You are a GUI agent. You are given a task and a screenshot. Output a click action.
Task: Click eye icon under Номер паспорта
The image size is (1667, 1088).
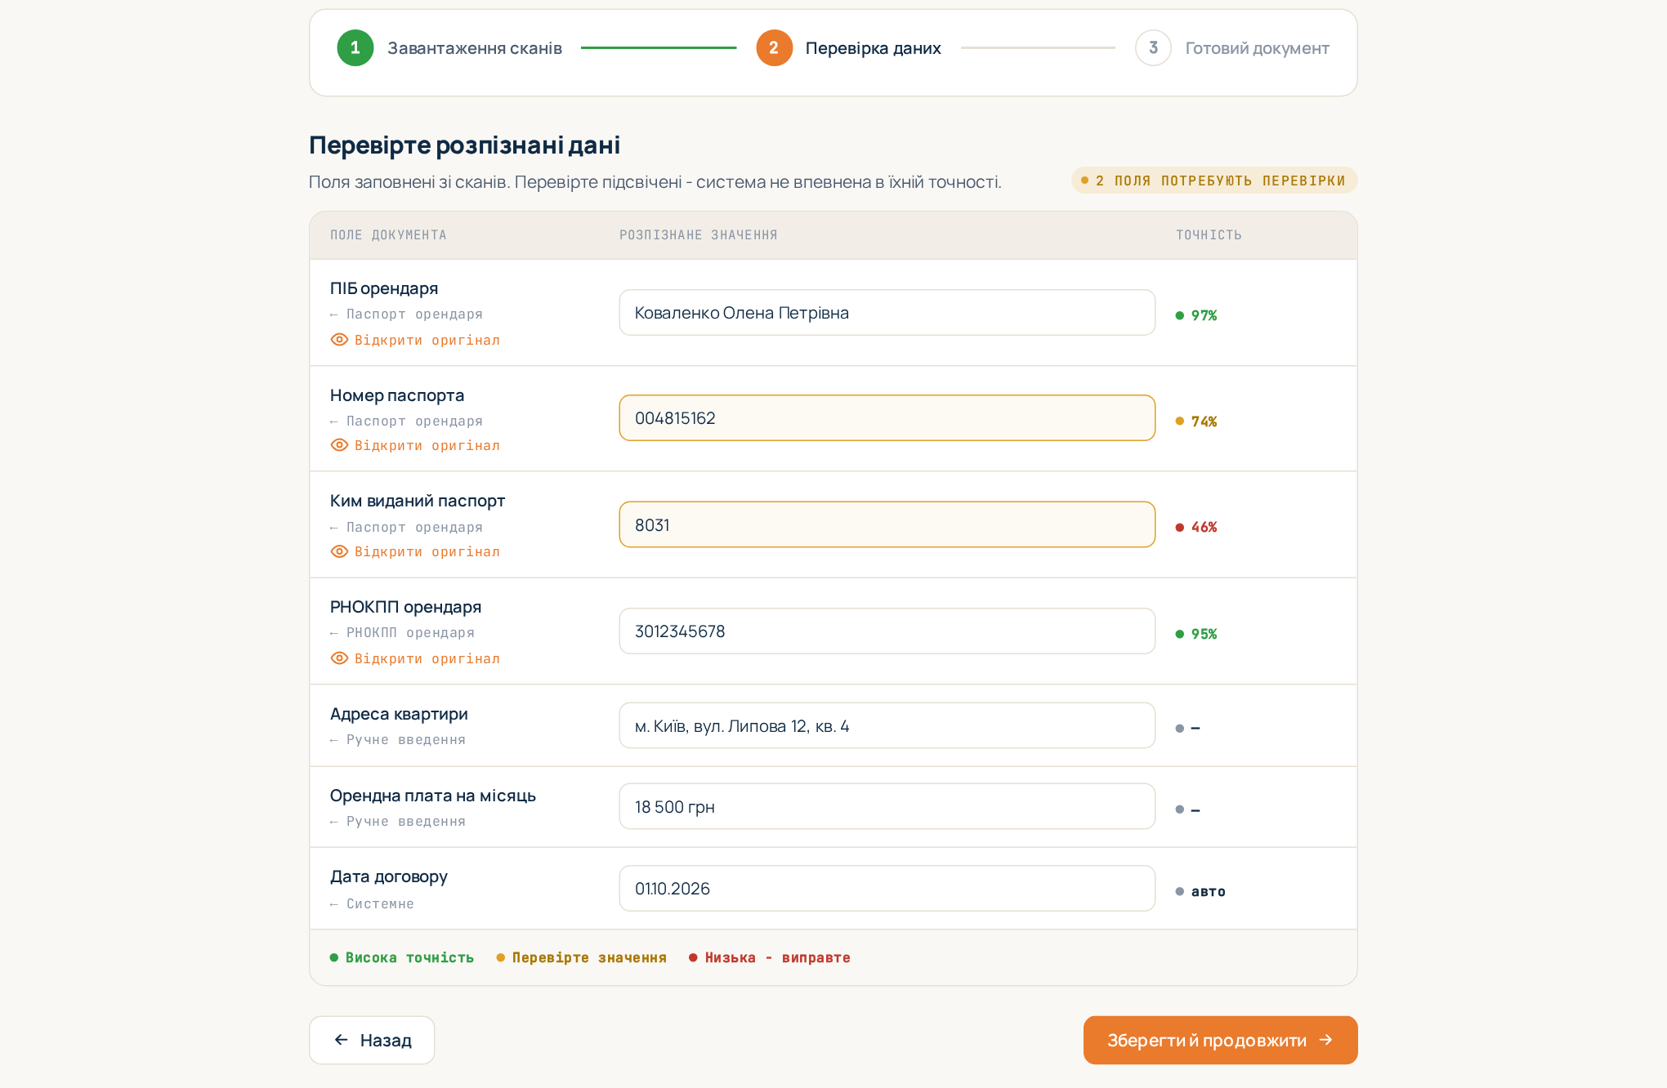339,445
